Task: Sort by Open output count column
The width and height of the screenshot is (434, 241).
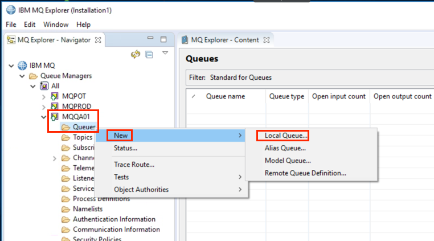Action: pyautogui.click(x=403, y=96)
